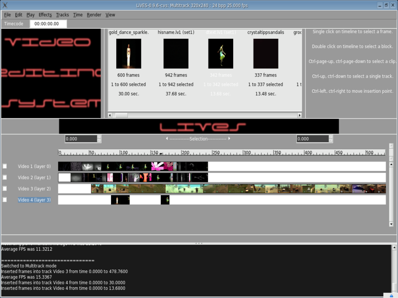
Task: Select the Video 2 (layer 1) track label
Action: pyautogui.click(x=34, y=177)
